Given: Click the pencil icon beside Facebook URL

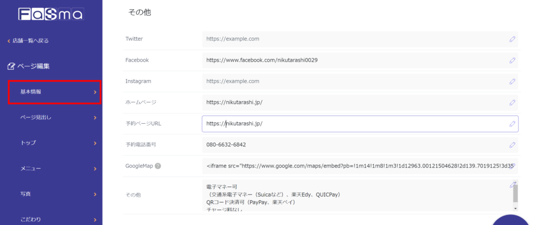Looking at the screenshot, I should (x=512, y=60).
